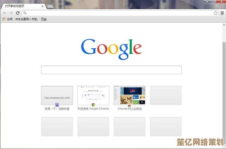Click the 开始 bookmark link
This screenshot has height=149, width=226.
[x=44, y=19]
